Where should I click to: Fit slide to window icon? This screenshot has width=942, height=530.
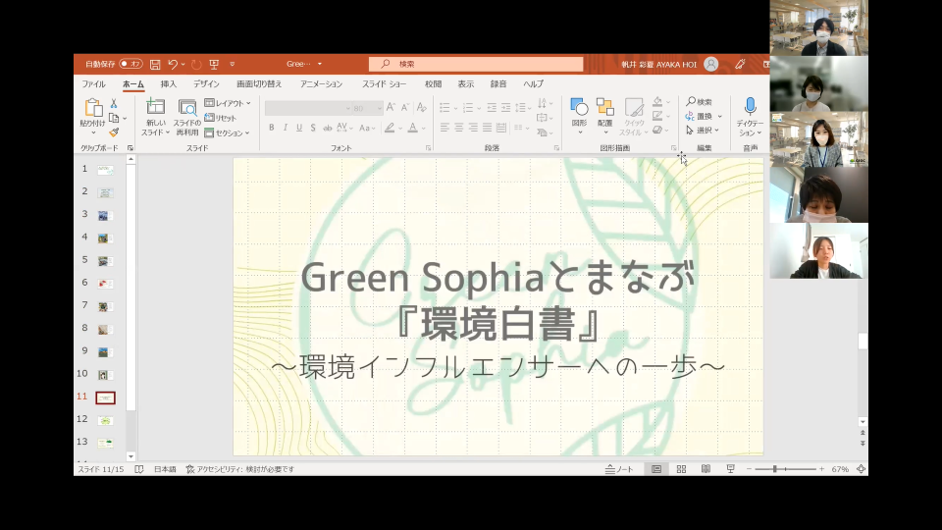[x=861, y=469]
